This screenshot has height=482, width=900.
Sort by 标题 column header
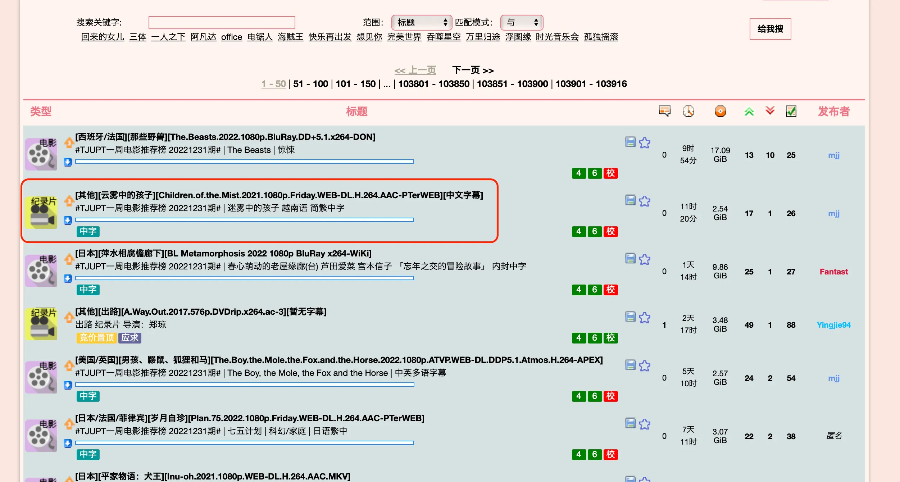tap(356, 111)
